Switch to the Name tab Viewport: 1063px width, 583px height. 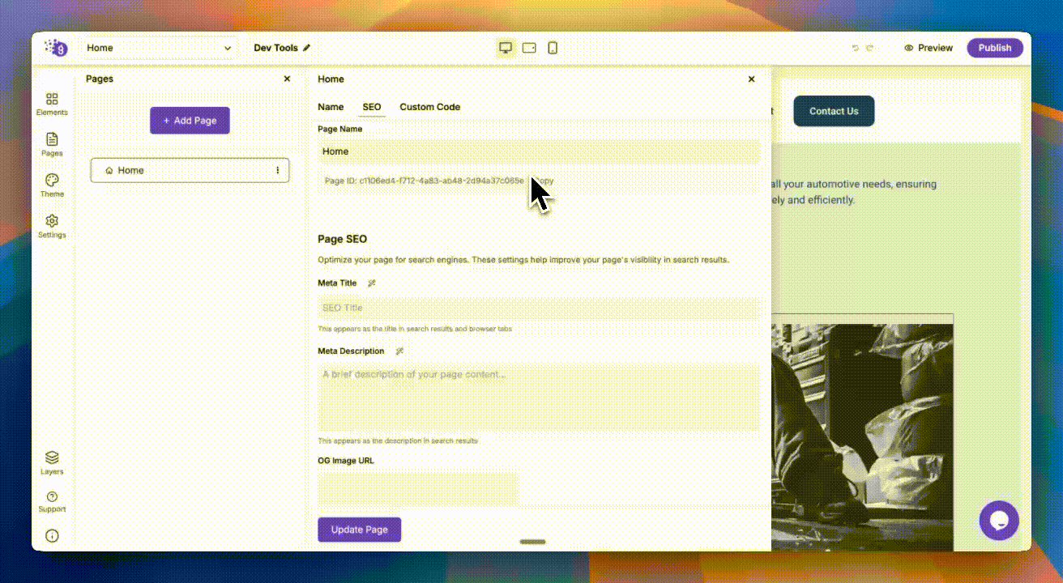click(x=331, y=107)
